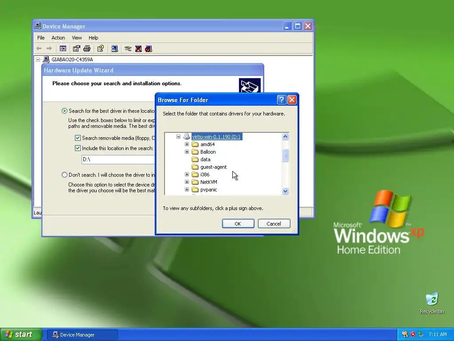
Task: Click the GIABAO20-C4359A computer name
Action: pyautogui.click(x=72, y=59)
